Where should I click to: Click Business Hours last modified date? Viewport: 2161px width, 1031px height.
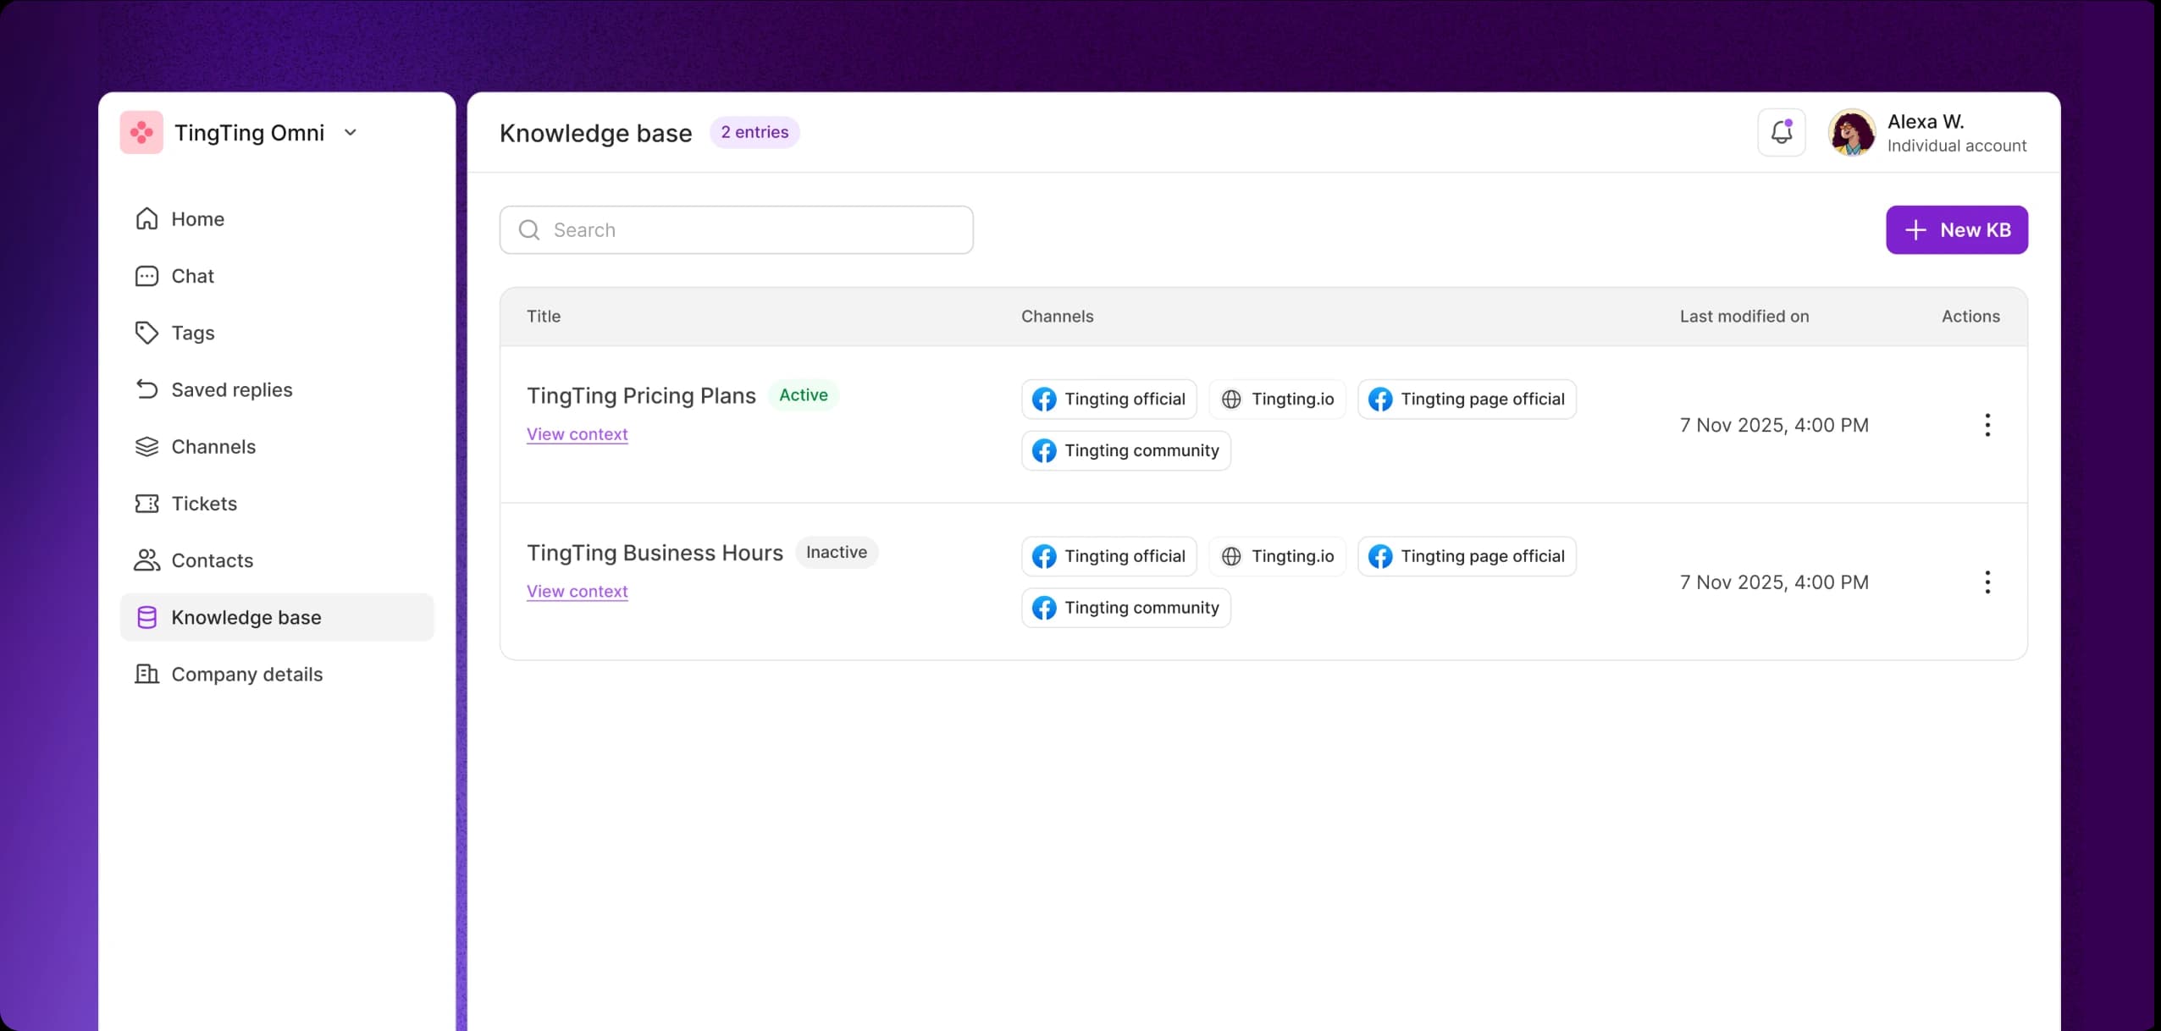tap(1774, 582)
